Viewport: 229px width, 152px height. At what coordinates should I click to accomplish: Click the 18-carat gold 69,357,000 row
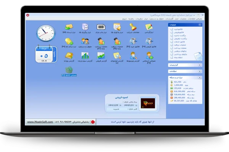(184, 101)
